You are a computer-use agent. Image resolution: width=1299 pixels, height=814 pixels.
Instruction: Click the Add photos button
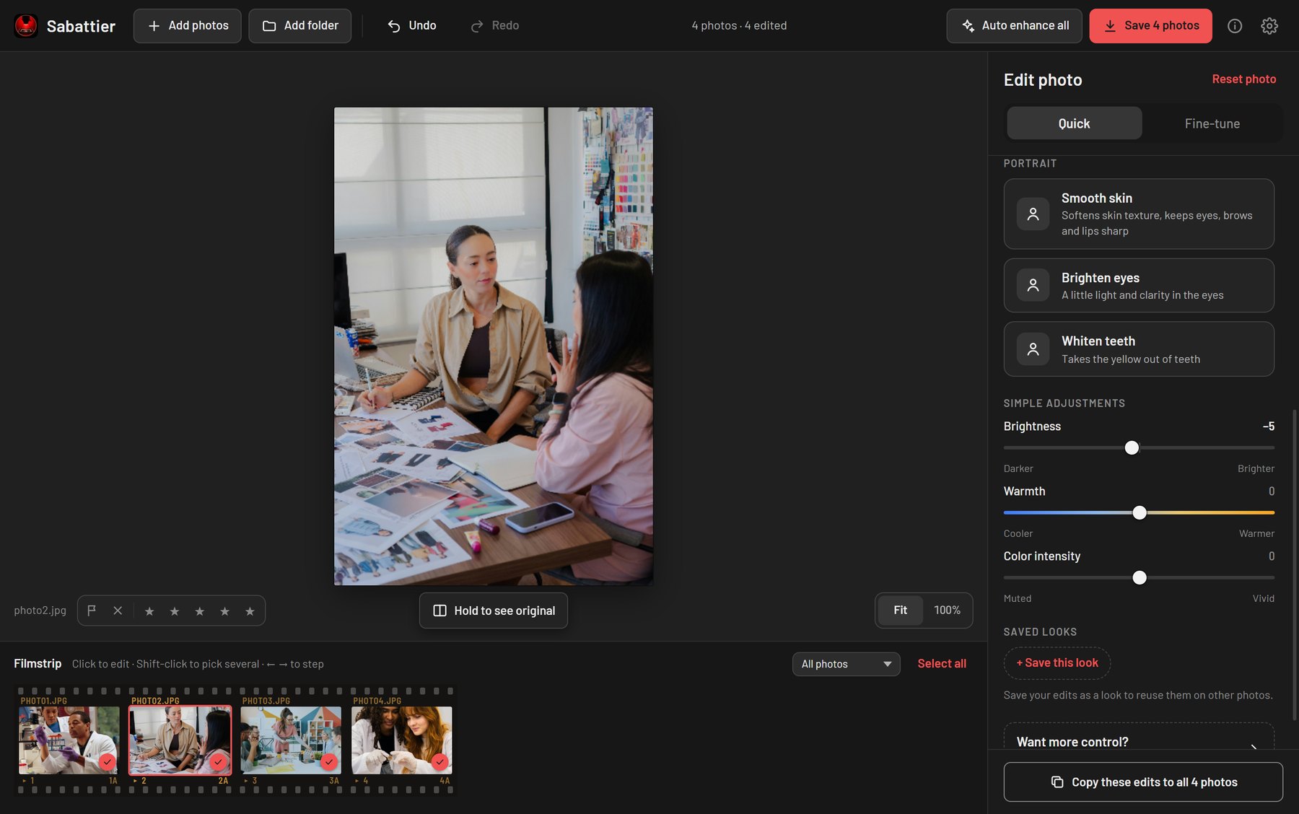point(188,26)
